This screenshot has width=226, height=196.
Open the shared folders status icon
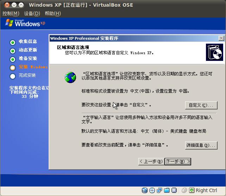tap(167, 190)
